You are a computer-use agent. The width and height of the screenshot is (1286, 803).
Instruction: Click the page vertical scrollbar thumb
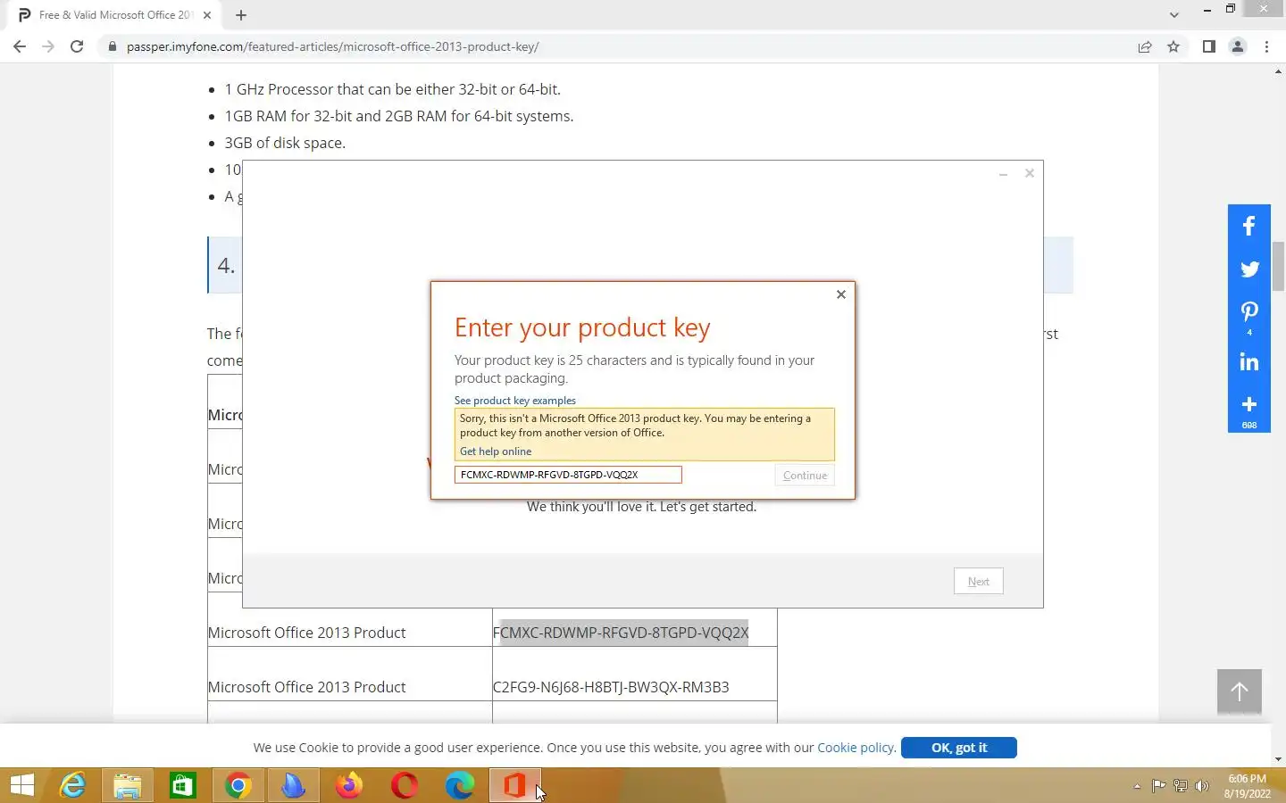1278,266
